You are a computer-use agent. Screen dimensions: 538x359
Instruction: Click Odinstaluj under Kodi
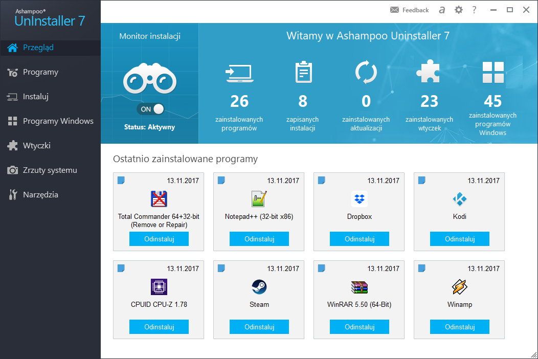pyautogui.click(x=459, y=239)
